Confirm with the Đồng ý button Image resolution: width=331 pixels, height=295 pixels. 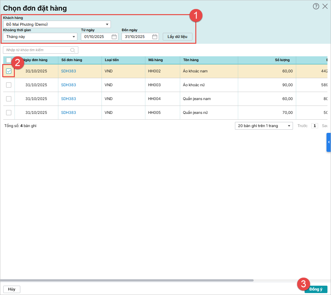click(x=316, y=289)
